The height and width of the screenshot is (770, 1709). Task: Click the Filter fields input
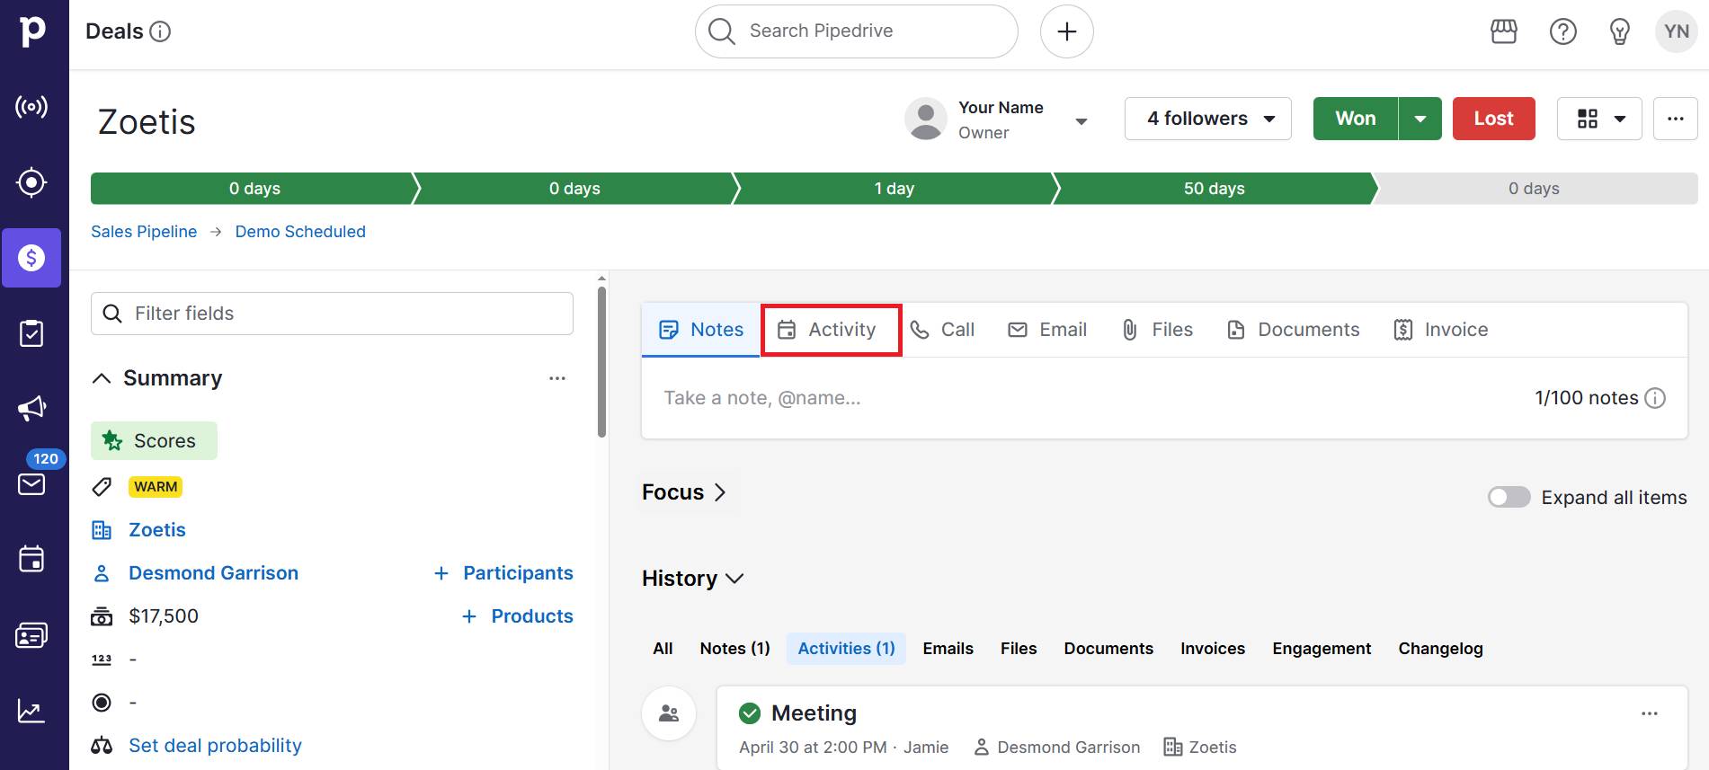(x=332, y=314)
